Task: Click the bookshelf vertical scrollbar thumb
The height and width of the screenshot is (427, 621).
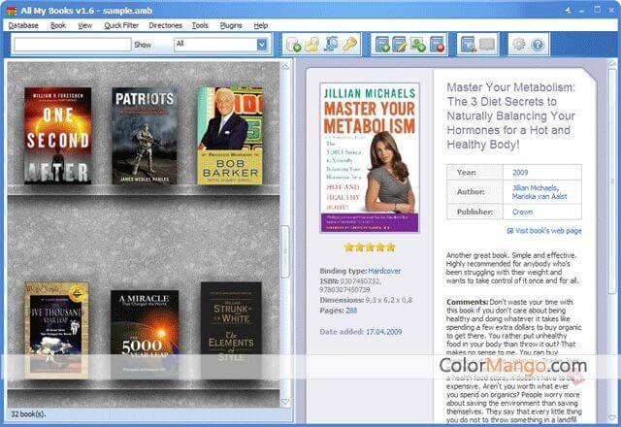Action: pyautogui.click(x=285, y=251)
